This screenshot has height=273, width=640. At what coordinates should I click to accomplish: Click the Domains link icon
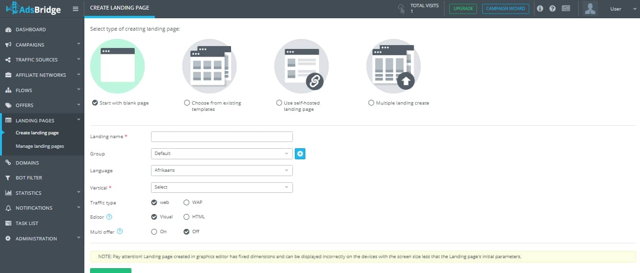8,163
